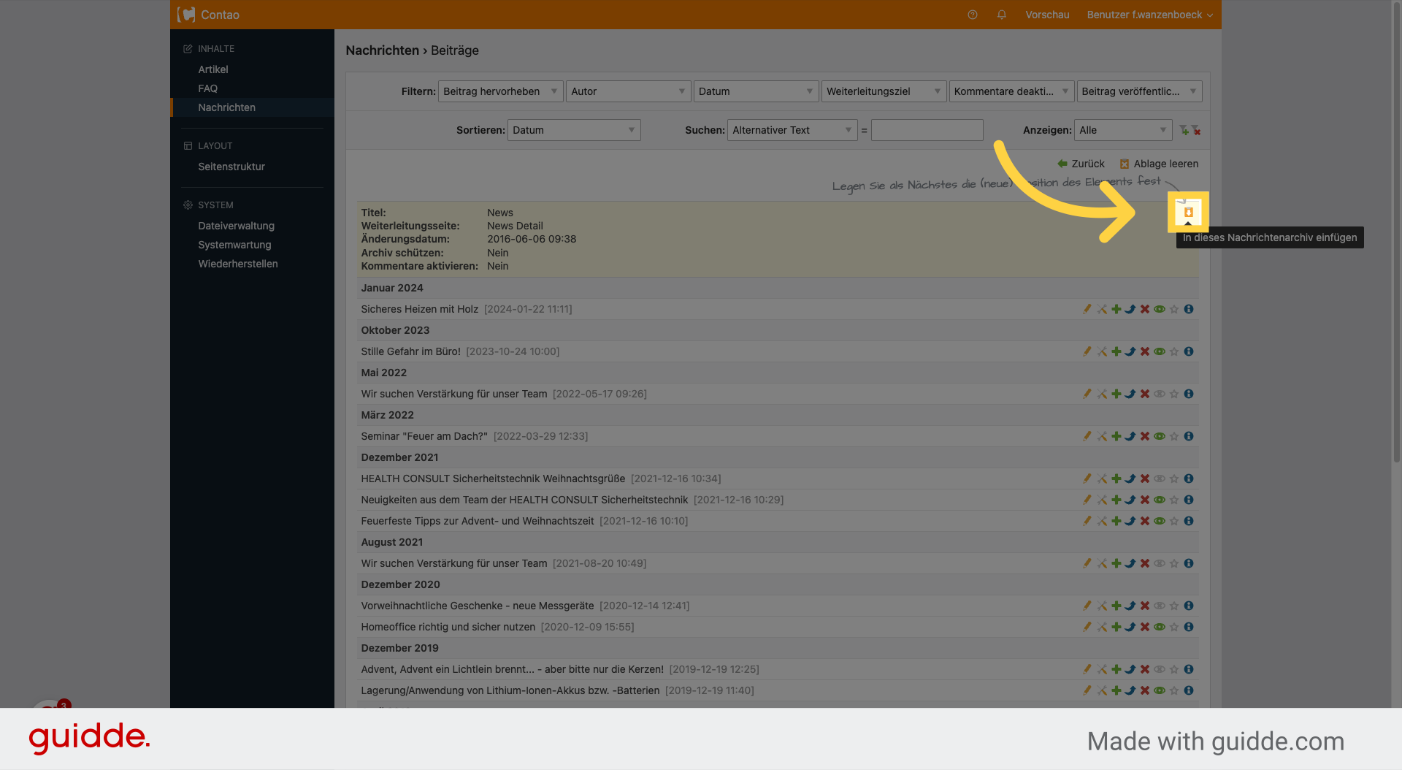Image resolution: width=1402 pixels, height=770 pixels.
Task: Select Nachrichten in sidebar
Action: 227,107
